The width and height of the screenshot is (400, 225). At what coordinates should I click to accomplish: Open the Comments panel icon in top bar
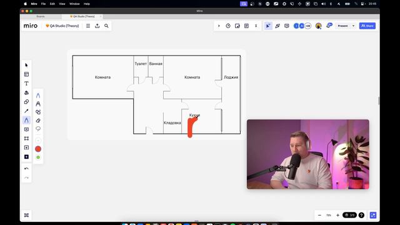[x=287, y=26]
